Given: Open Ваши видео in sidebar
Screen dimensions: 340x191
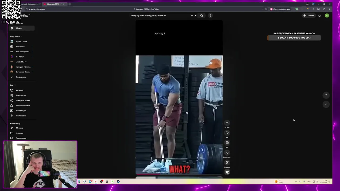Looking at the screenshot, I should pos(21,110).
